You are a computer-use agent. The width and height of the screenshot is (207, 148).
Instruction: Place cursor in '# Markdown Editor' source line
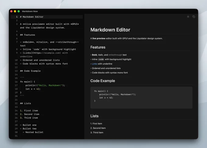point(32,17)
